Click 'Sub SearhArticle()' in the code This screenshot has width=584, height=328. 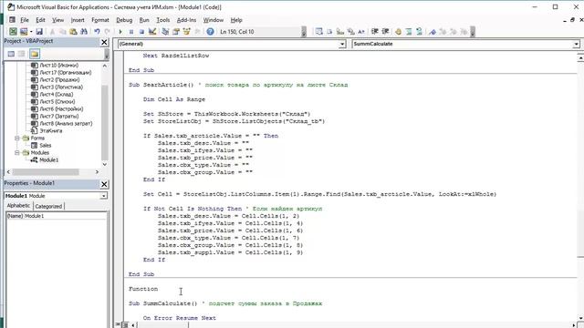tap(162, 85)
